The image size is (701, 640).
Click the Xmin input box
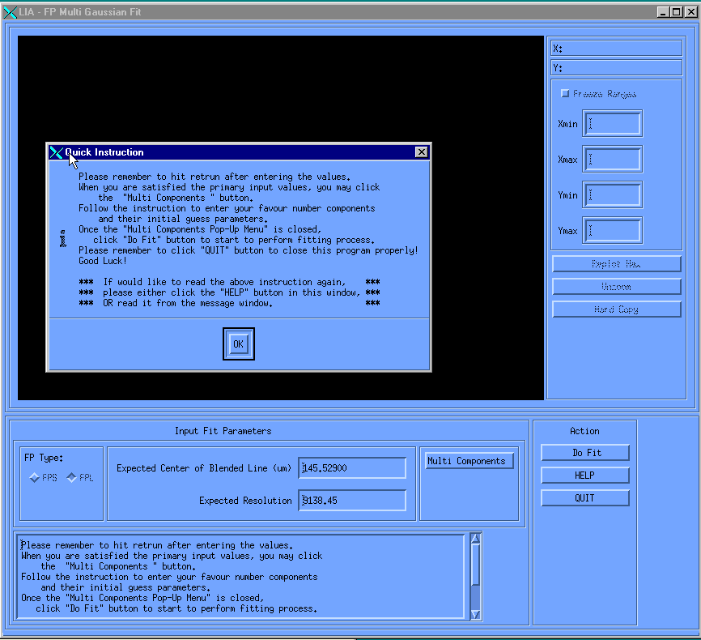tap(612, 124)
